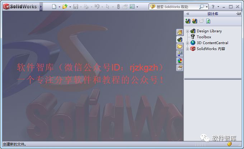244x149 pixels.
Task: Click the Create New Folder icon
Action: pyautogui.click(x=201, y=21)
